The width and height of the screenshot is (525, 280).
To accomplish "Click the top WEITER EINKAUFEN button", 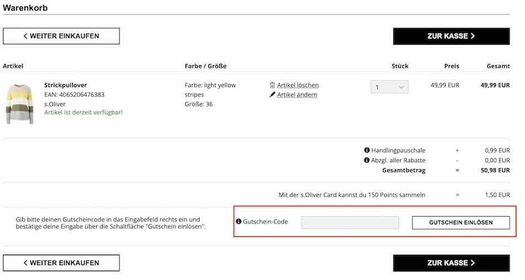I will point(61,36).
